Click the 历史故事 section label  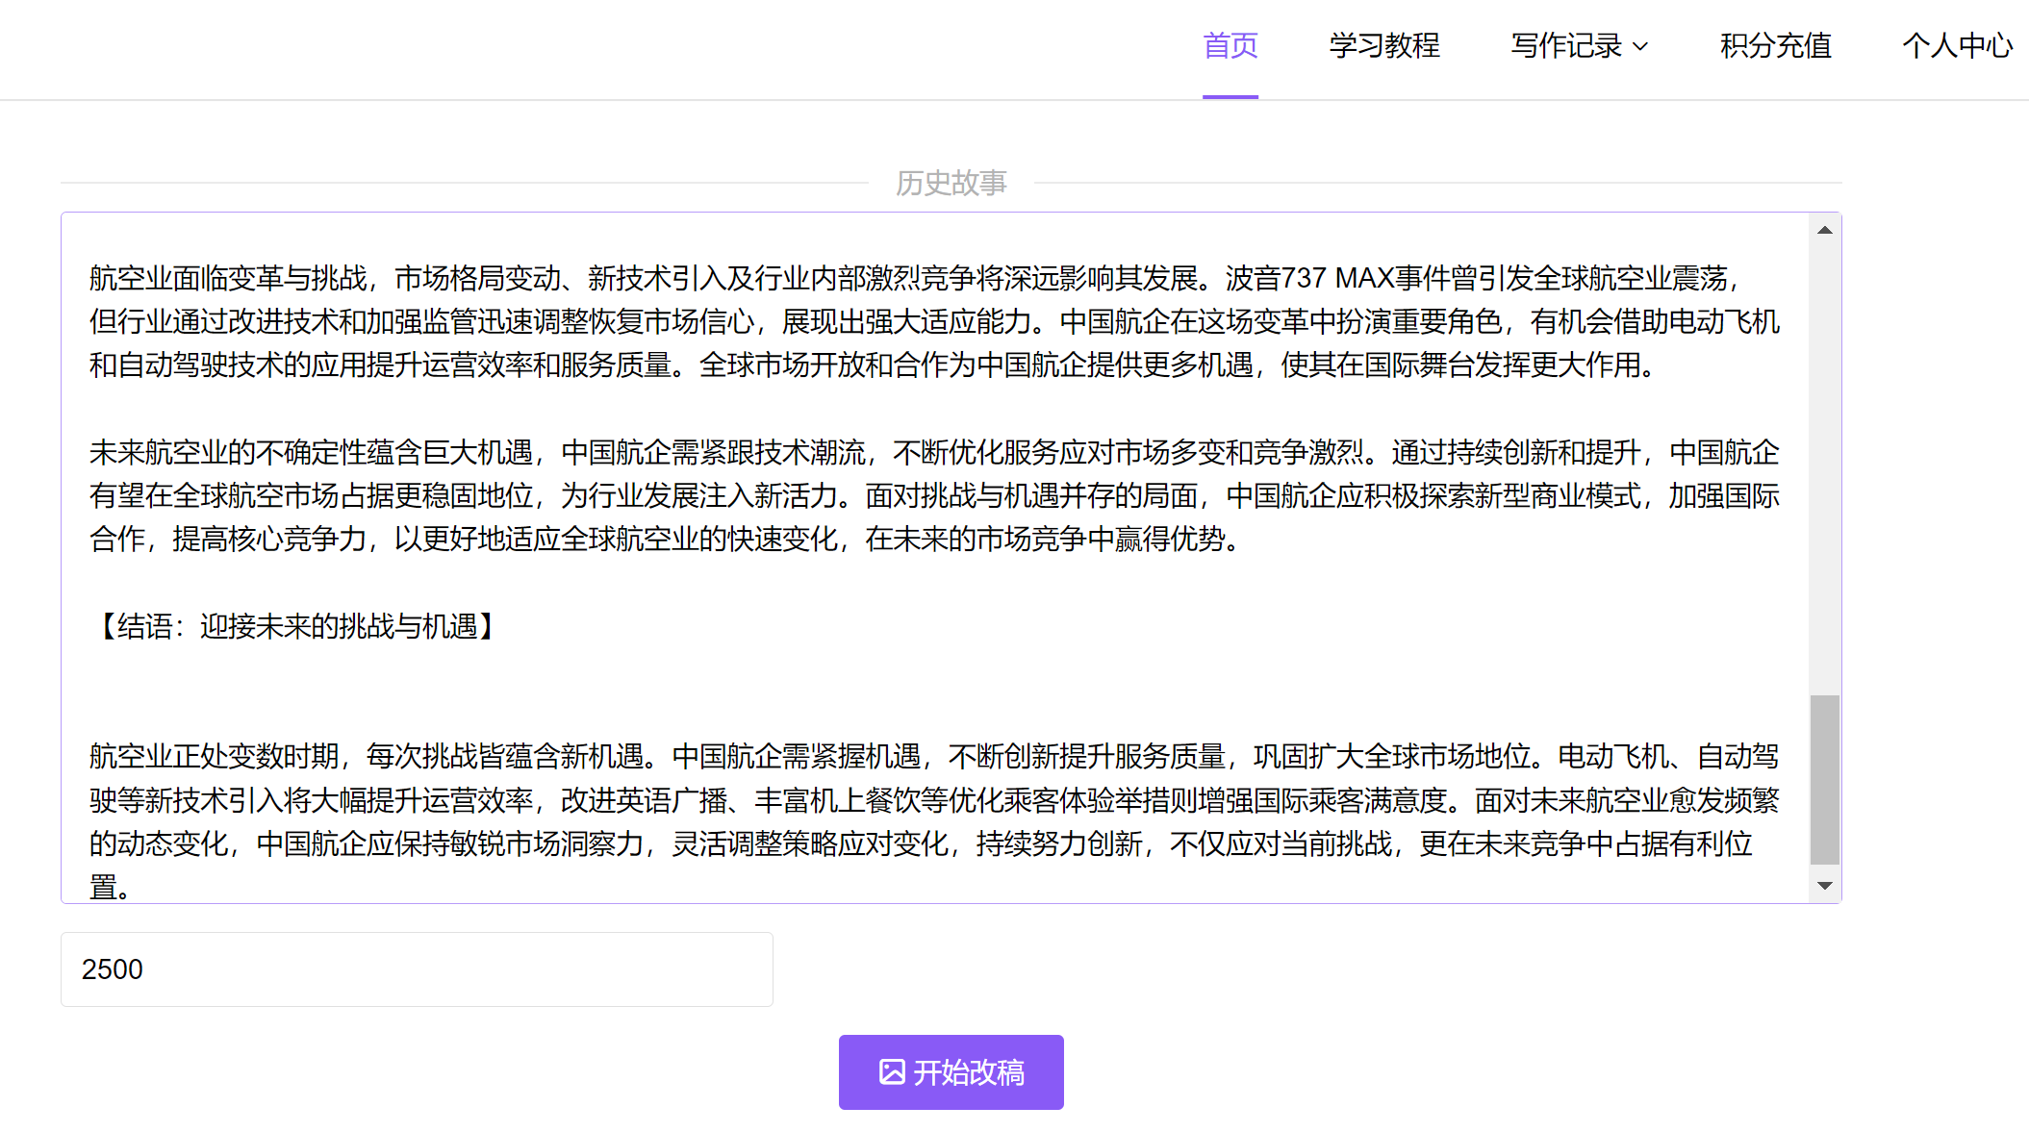tap(951, 183)
